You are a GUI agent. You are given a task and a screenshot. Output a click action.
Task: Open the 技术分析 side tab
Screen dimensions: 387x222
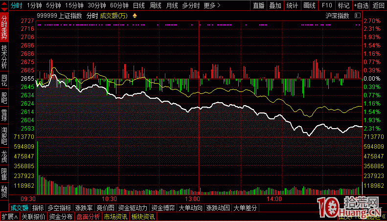[4, 57]
